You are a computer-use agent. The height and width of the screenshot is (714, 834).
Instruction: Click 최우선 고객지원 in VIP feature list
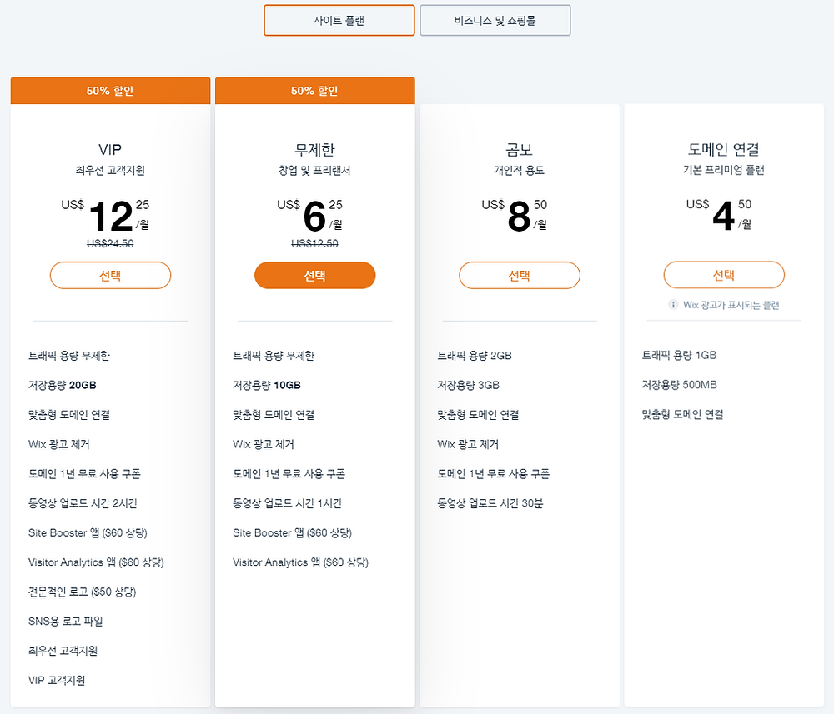tap(63, 651)
